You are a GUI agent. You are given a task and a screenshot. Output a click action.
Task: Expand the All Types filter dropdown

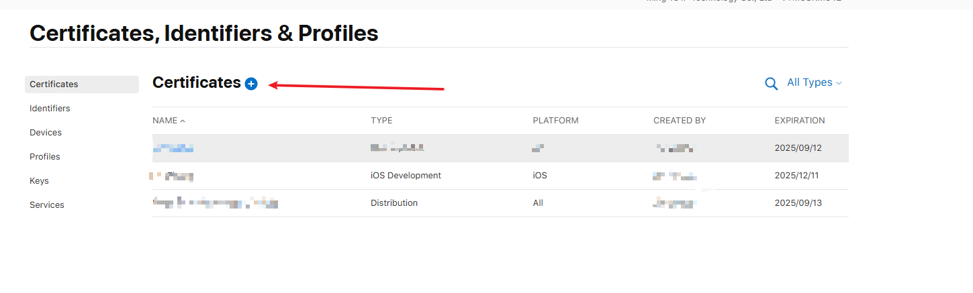(x=814, y=82)
